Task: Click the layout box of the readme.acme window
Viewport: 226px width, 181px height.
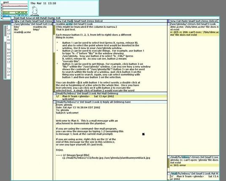Action: (x=54, y=24)
